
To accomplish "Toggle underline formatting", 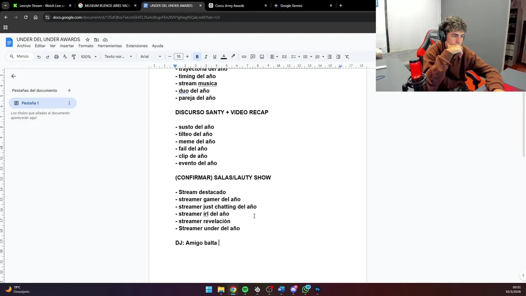I will (x=215, y=57).
